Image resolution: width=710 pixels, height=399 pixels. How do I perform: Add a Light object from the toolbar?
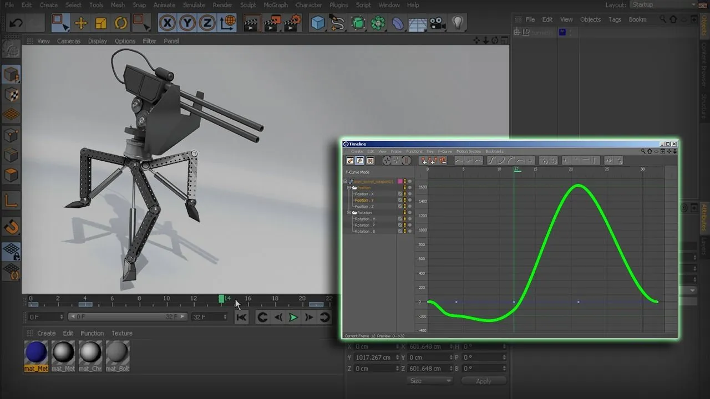pyautogui.click(x=458, y=23)
